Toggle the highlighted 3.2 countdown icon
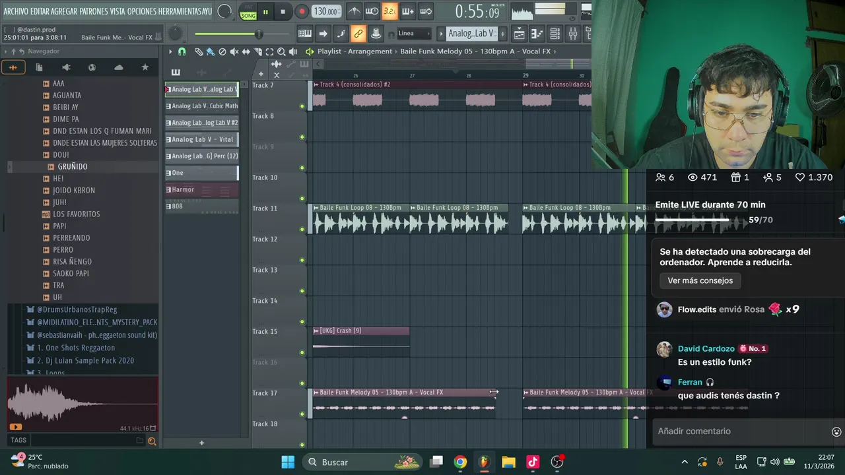Viewport: 845px width, 475px height. coord(389,11)
